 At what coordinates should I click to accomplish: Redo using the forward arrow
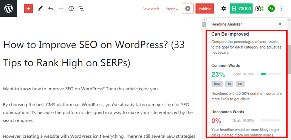61,9
